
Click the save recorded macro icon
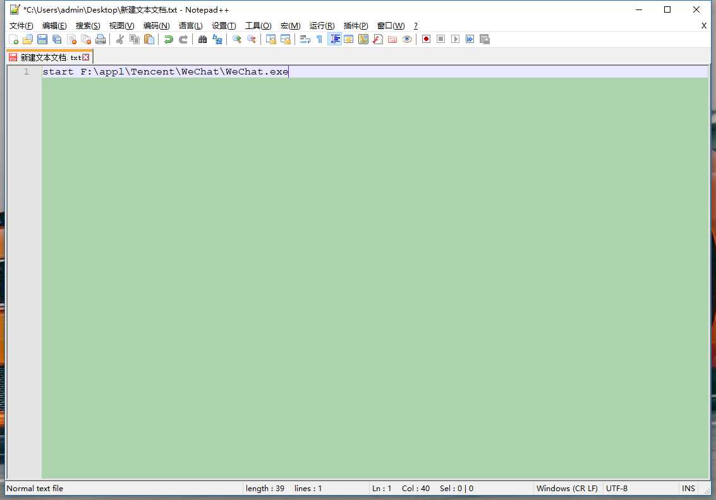click(485, 39)
